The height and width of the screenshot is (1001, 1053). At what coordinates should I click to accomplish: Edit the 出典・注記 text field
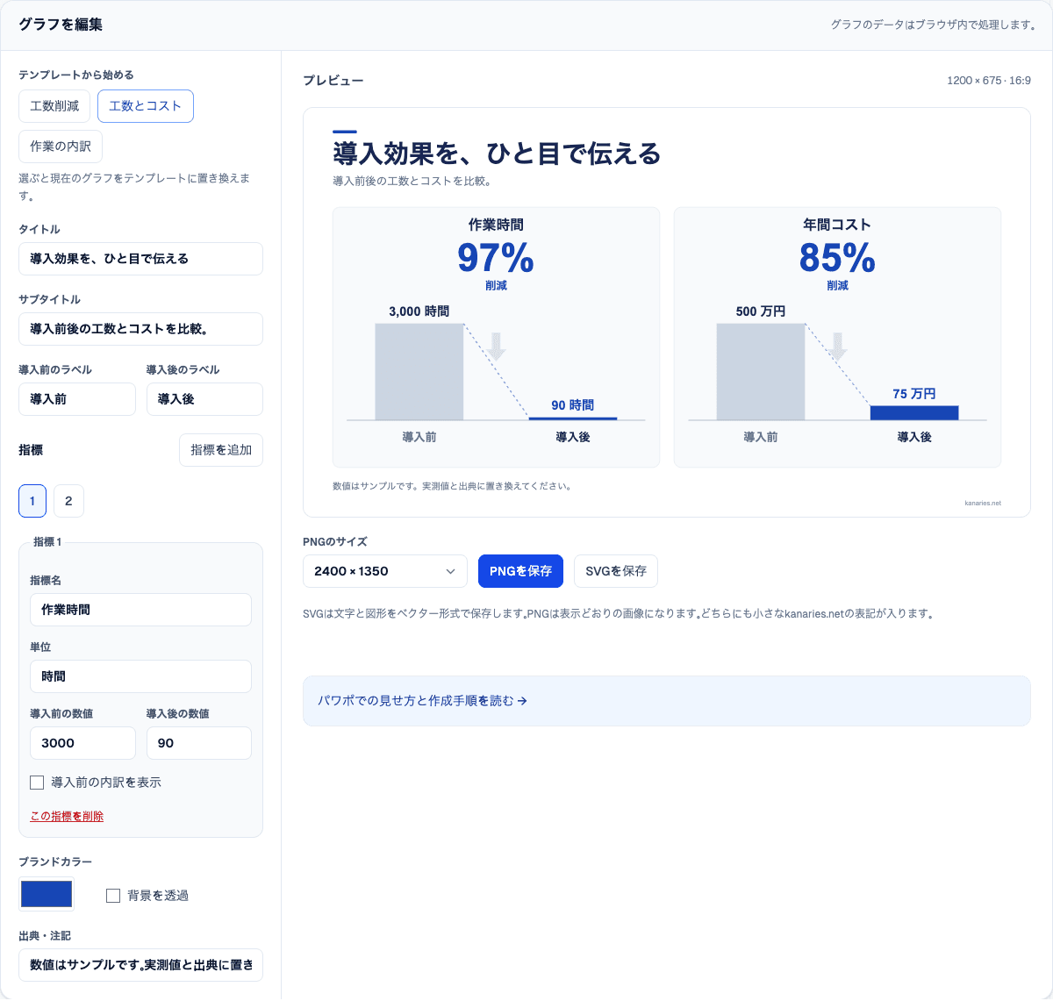click(x=140, y=965)
